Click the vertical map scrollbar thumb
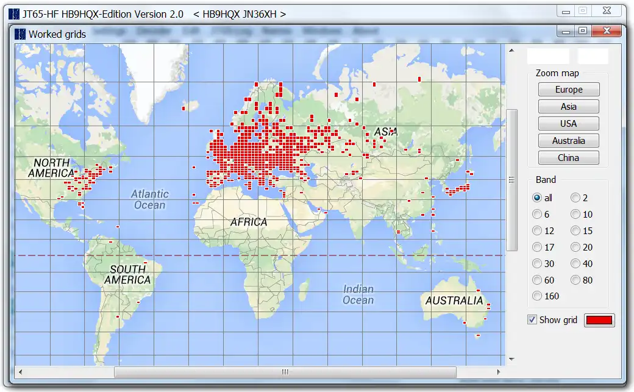 point(511,180)
